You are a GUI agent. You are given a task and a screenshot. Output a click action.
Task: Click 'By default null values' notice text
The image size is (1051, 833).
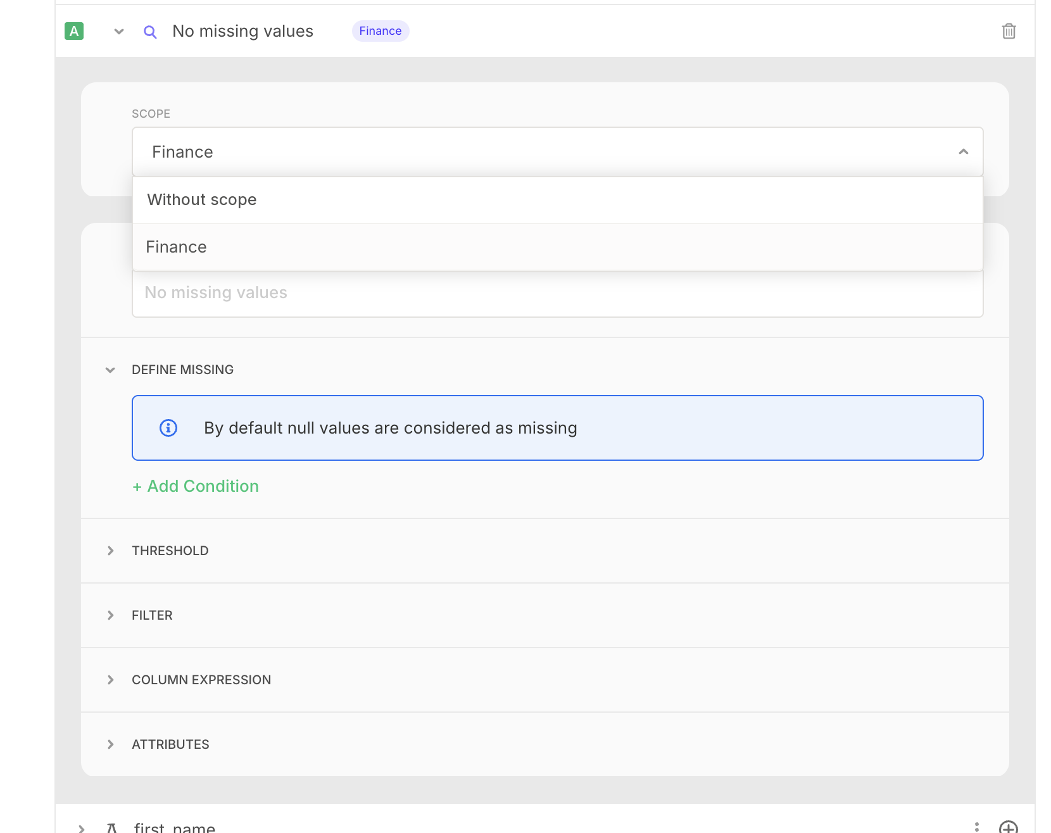(x=391, y=428)
